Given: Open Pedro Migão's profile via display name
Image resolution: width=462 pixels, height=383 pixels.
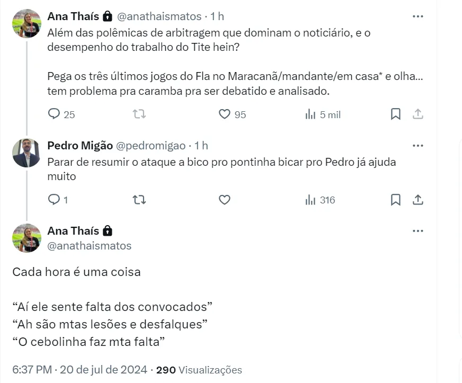Looking at the screenshot, I should [80, 146].
